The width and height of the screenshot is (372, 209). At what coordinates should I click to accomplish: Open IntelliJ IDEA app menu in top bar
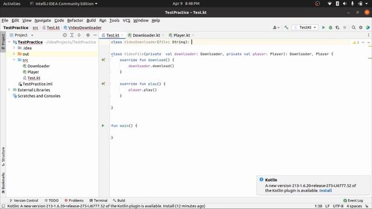[63, 3]
